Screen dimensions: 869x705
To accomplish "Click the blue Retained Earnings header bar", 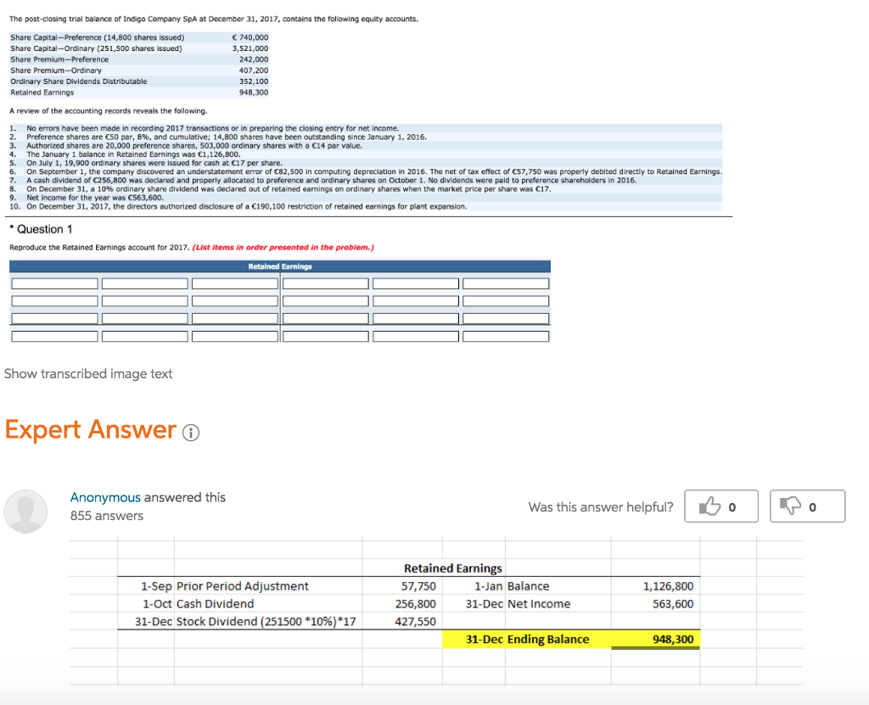I will coord(280,266).
